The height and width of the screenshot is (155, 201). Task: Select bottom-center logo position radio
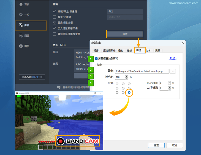click(x=123, y=92)
